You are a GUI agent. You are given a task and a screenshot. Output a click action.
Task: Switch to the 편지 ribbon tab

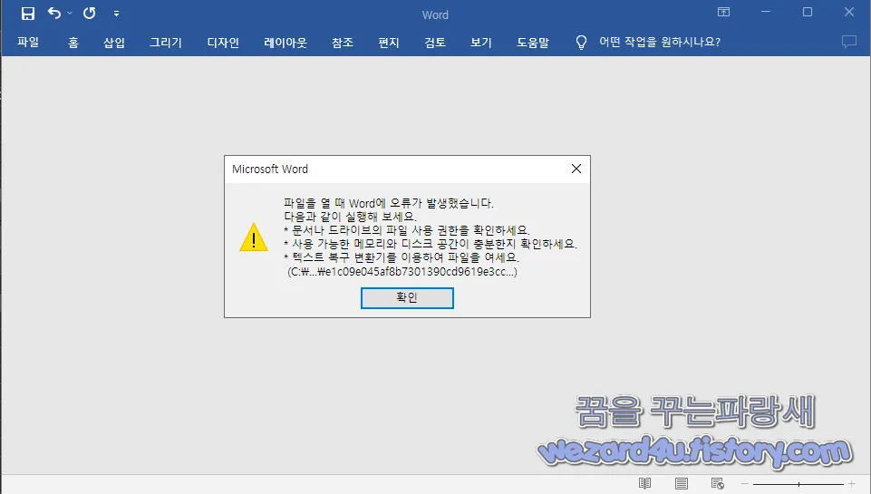coord(388,43)
